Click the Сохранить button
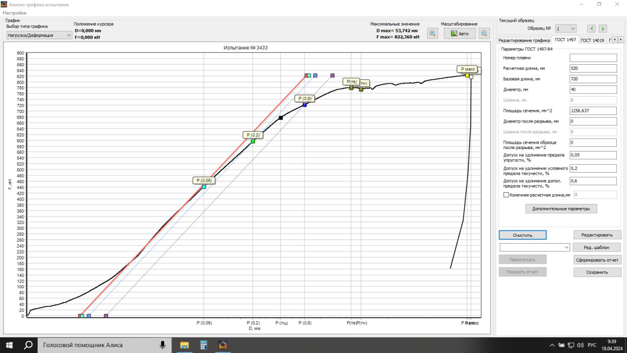Image resolution: width=627 pixels, height=353 pixels. click(597, 272)
